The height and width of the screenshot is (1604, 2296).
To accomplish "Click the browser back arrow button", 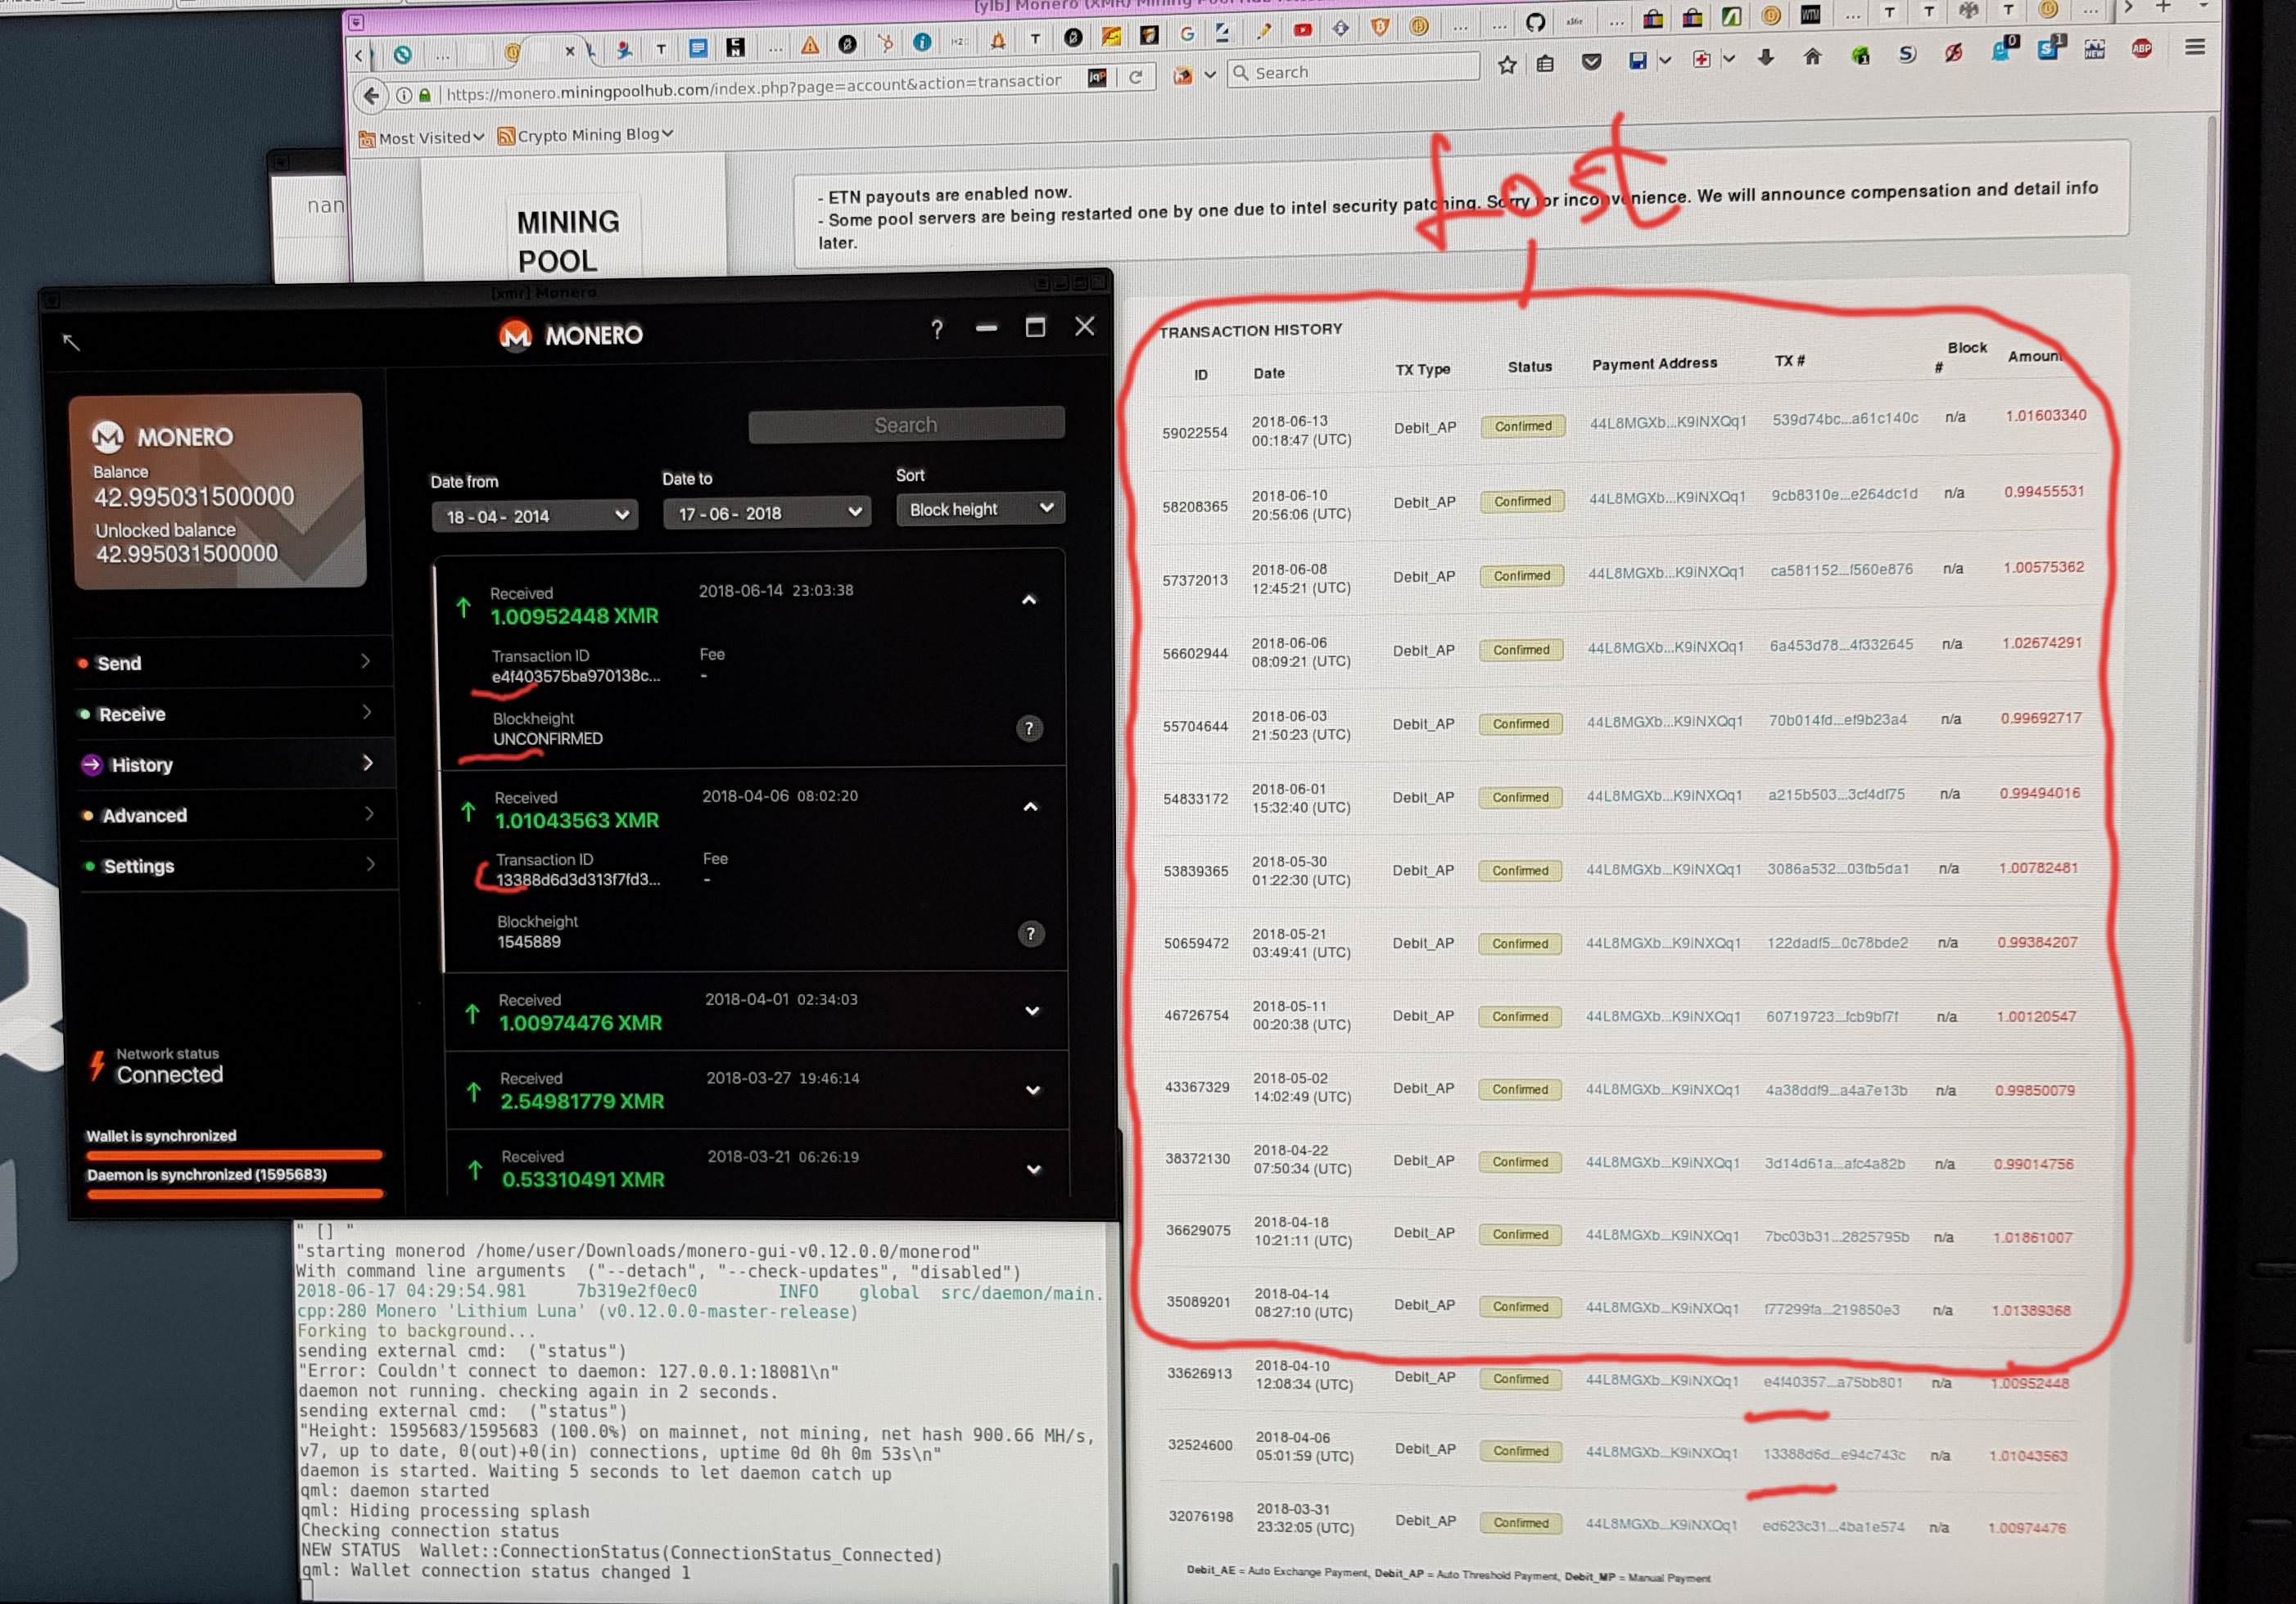I will pyautogui.click(x=371, y=95).
